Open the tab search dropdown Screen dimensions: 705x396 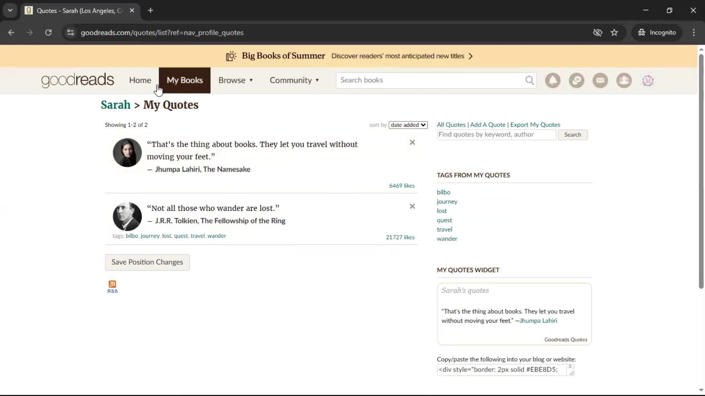coord(10,10)
